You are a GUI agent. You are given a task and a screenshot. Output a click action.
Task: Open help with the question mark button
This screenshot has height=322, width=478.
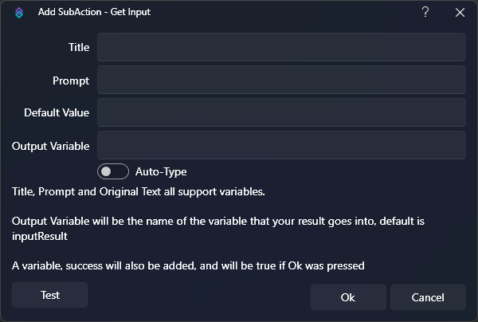425,12
